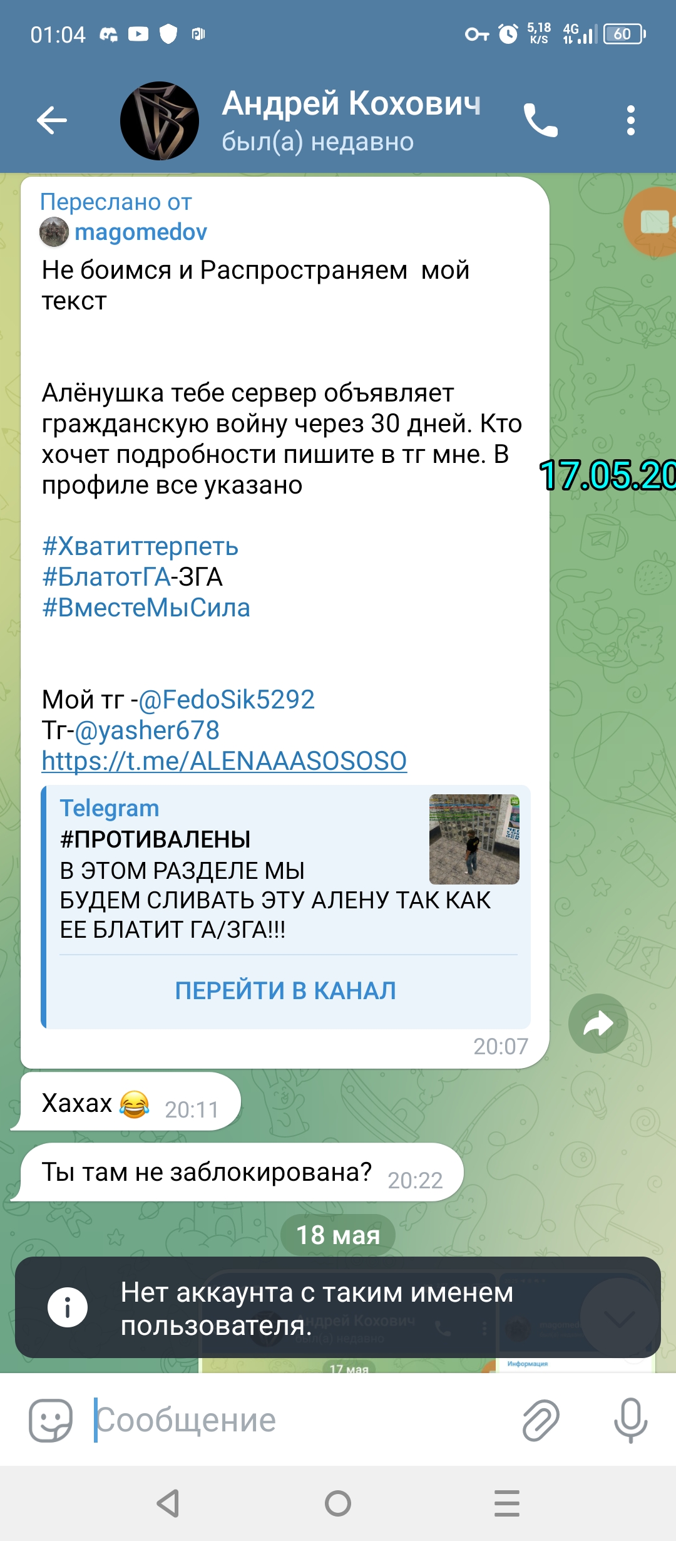Tap the Android home navigation button
This screenshot has width=676, height=1541.
tap(338, 1503)
